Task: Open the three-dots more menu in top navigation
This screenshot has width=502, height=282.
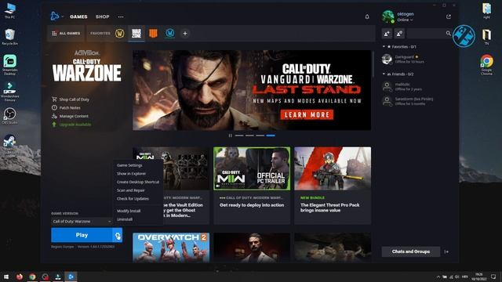Action: [121, 16]
